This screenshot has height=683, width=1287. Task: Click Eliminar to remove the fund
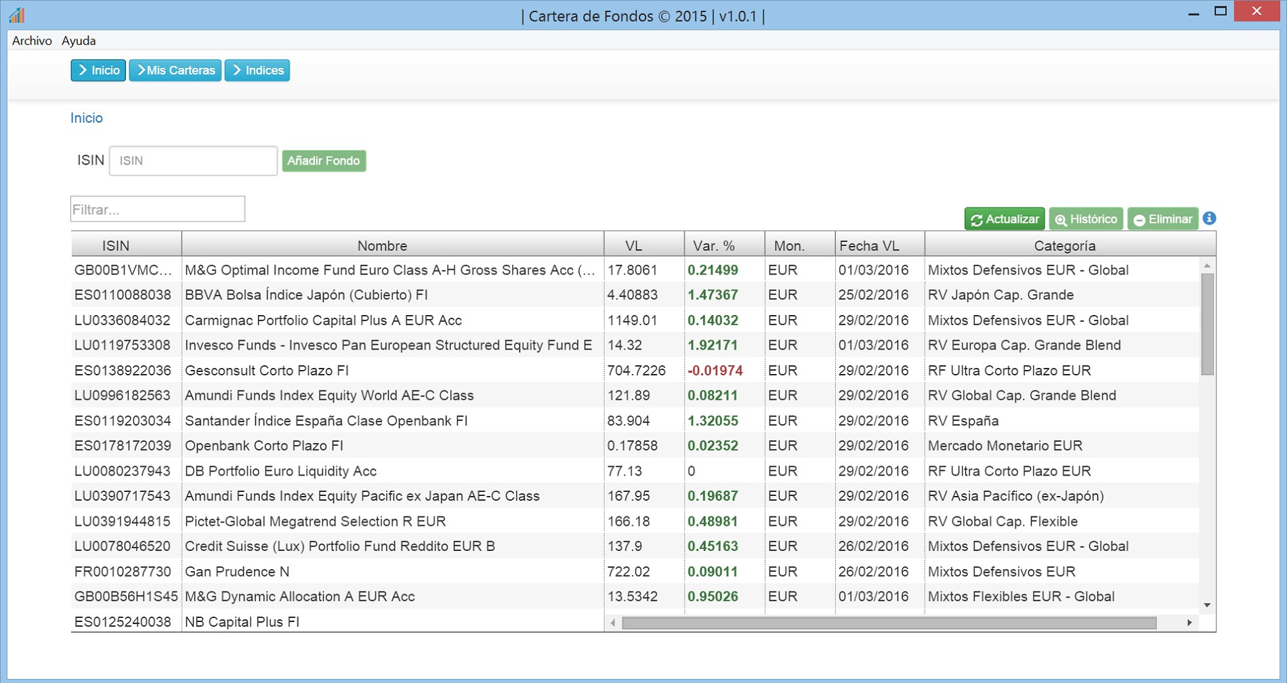click(x=1162, y=219)
